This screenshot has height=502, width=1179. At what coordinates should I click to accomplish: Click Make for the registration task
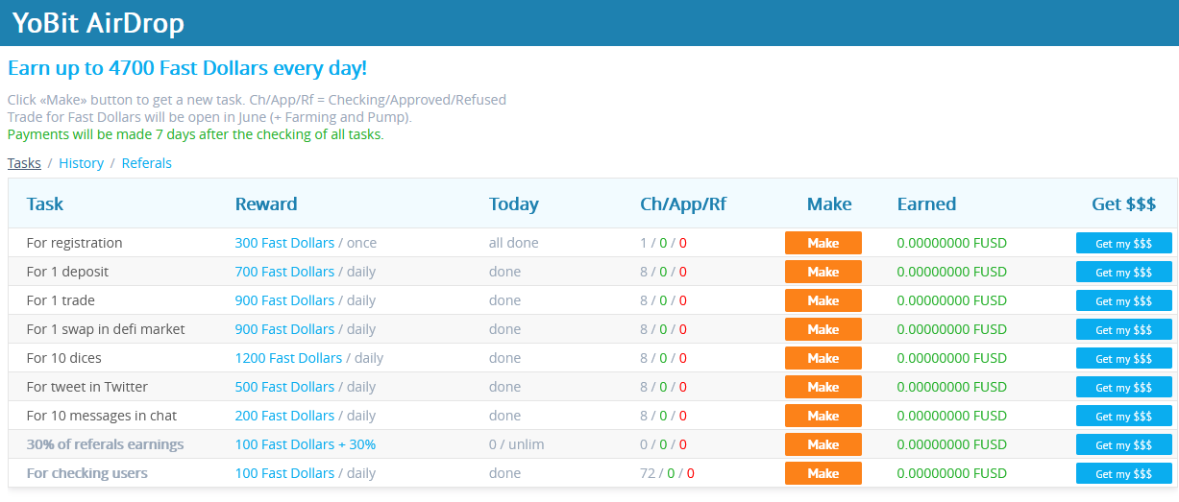point(823,243)
